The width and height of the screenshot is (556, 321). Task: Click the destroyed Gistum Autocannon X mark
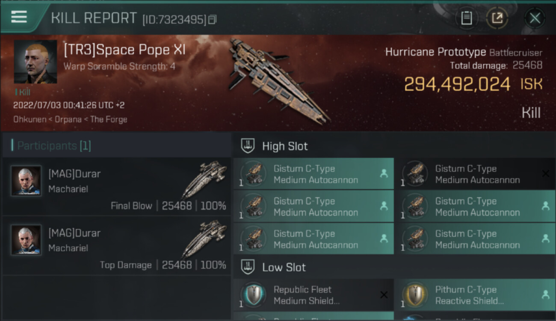point(545,174)
